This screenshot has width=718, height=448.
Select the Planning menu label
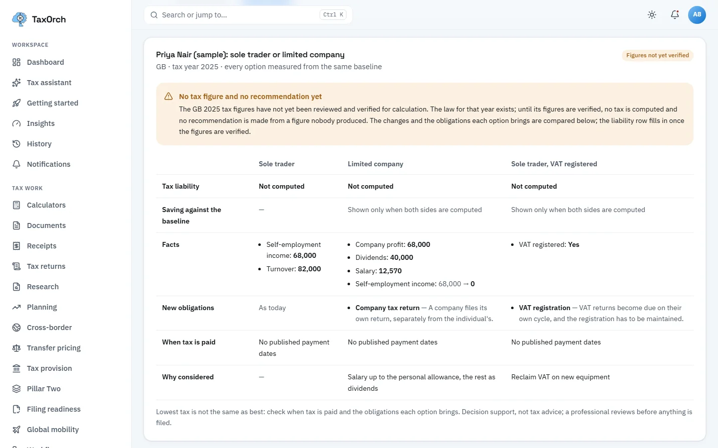tap(42, 307)
